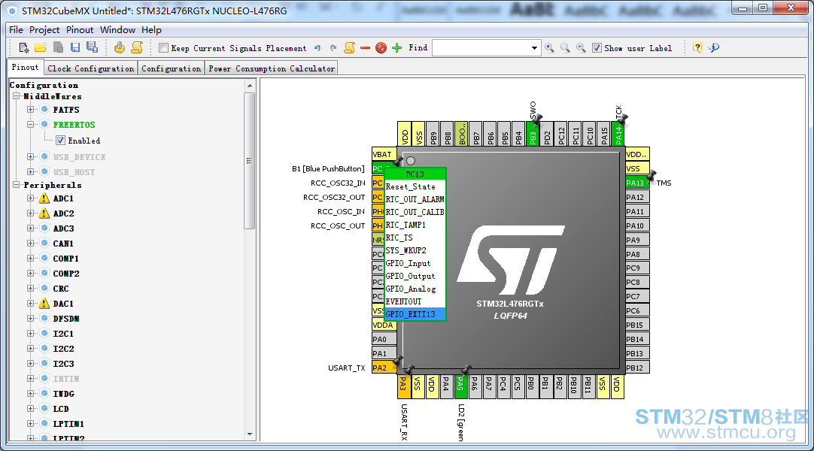Image resolution: width=814 pixels, height=451 pixels.
Task: Click pin PB15 on the chip
Action: click(x=637, y=325)
